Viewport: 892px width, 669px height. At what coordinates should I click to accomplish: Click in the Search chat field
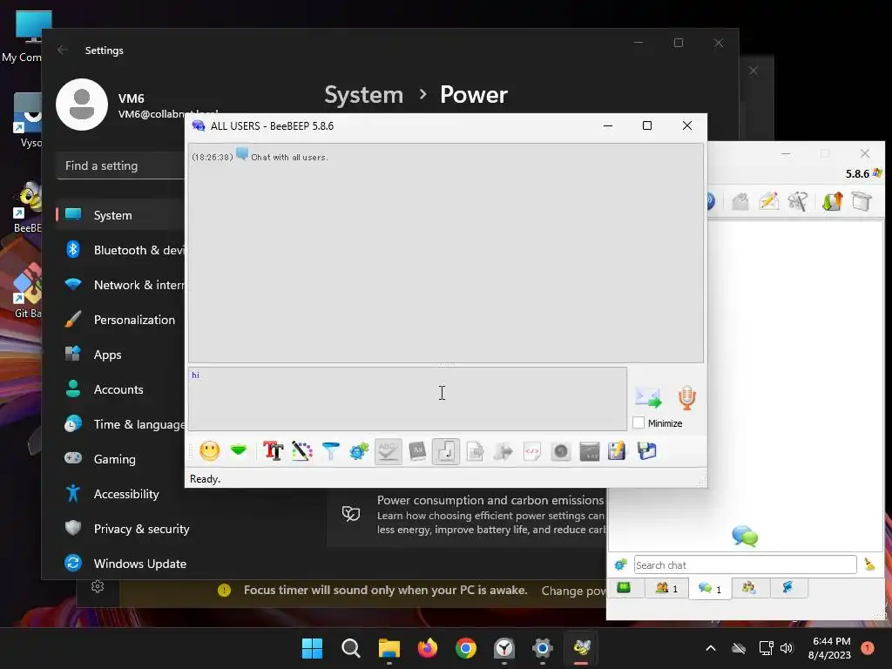[x=746, y=564]
